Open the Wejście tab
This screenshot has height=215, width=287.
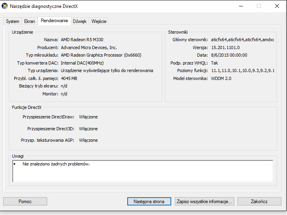(x=99, y=21)
